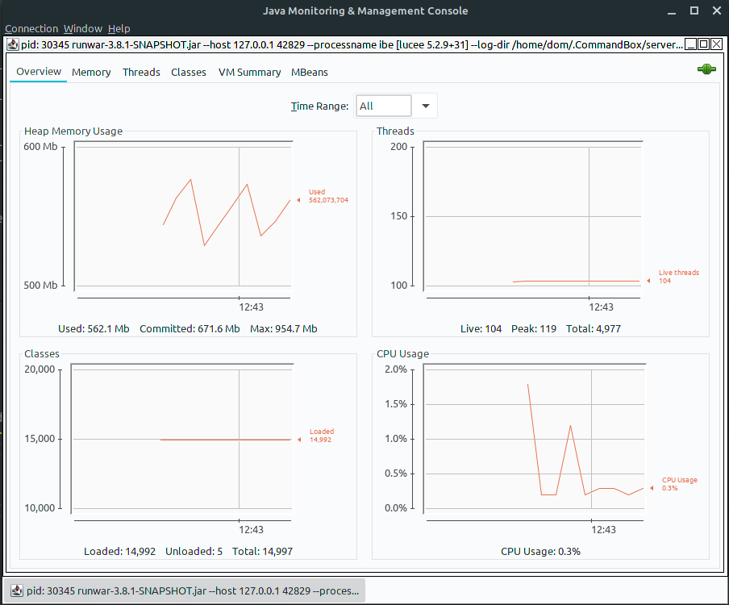Open the Connection menu
Viewport: 729px width, 605px height.
31,29
